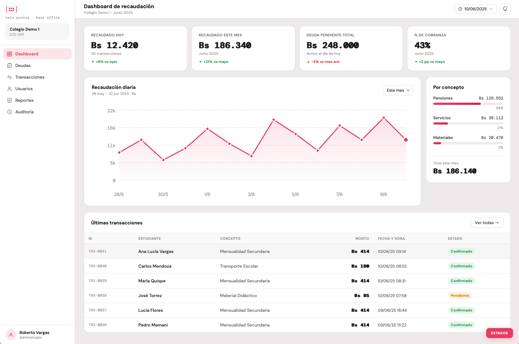Screen dimensions: 519x344
Task: Click the Bs 85 amount cell
Action: [362, 295]
